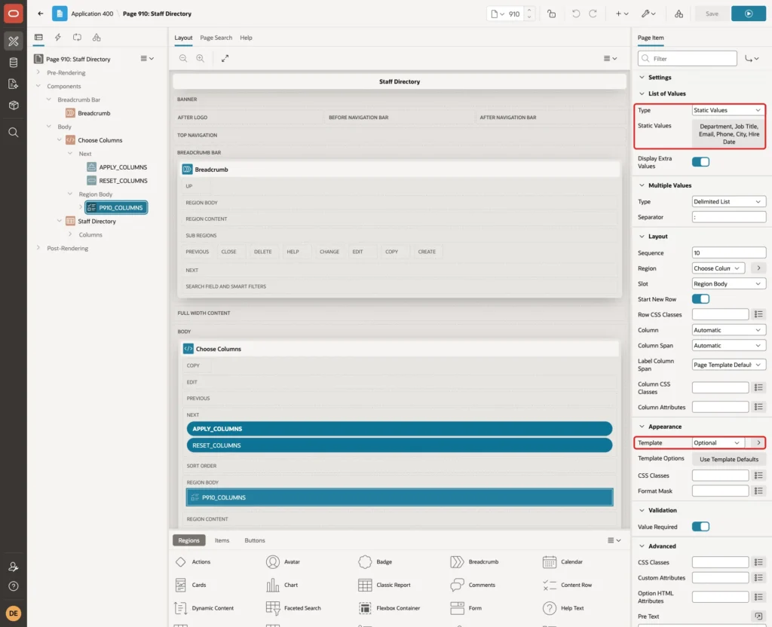The width and height of the screenshot is (772, 627).
Task: Open App Builder from the sidebar
Action: (x=14, y=41)
